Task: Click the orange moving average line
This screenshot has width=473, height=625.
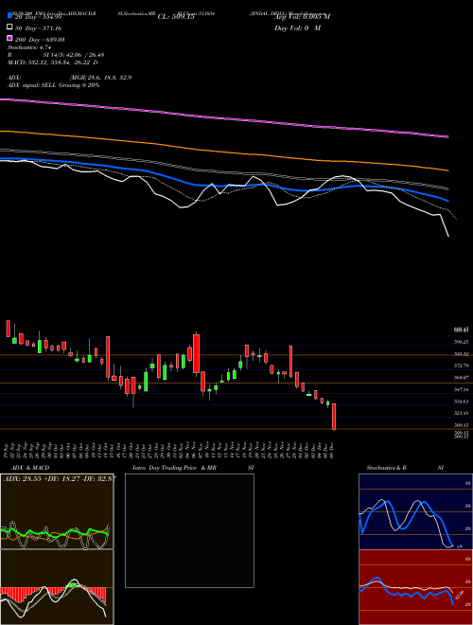Action: [x=223, y=151]
